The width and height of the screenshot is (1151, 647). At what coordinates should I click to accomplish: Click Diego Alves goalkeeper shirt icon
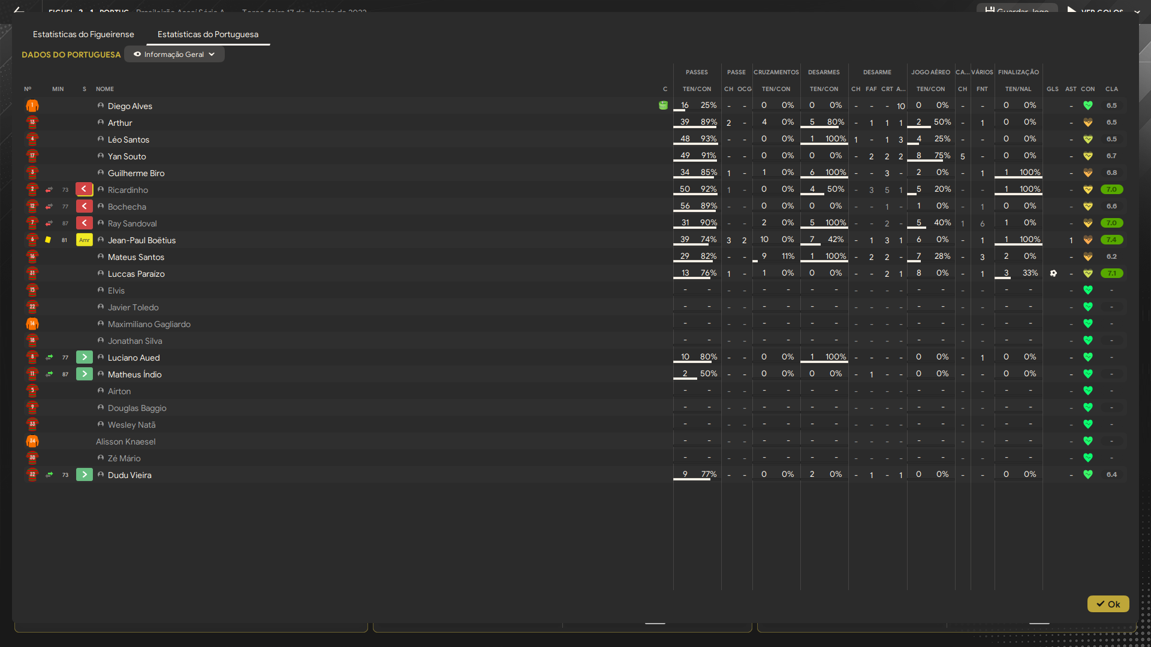32,106
